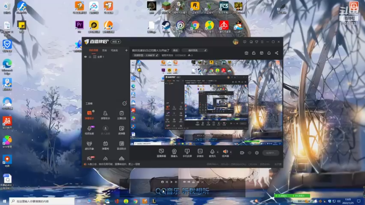Image resolution: width=365 pixels, height=205 pixels.
Task: Open the 多人连麦 download-arrow tool
Action: coord(105,130)
